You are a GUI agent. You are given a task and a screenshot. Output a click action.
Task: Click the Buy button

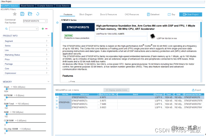[172, 14]
